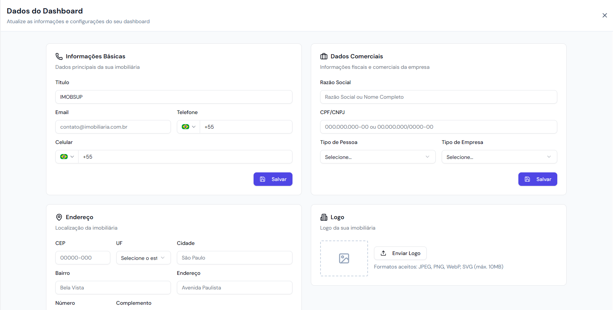Click the Enviar Logo upload button

(x=400, y=253)
